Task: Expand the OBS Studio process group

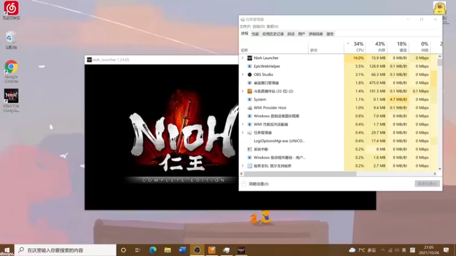Action: point(243,75)
